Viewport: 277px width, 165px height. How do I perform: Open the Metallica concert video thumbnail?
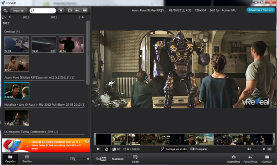click(16, 118)
